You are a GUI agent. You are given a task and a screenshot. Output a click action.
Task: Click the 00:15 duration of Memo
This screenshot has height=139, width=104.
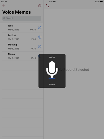coord(33,58)
